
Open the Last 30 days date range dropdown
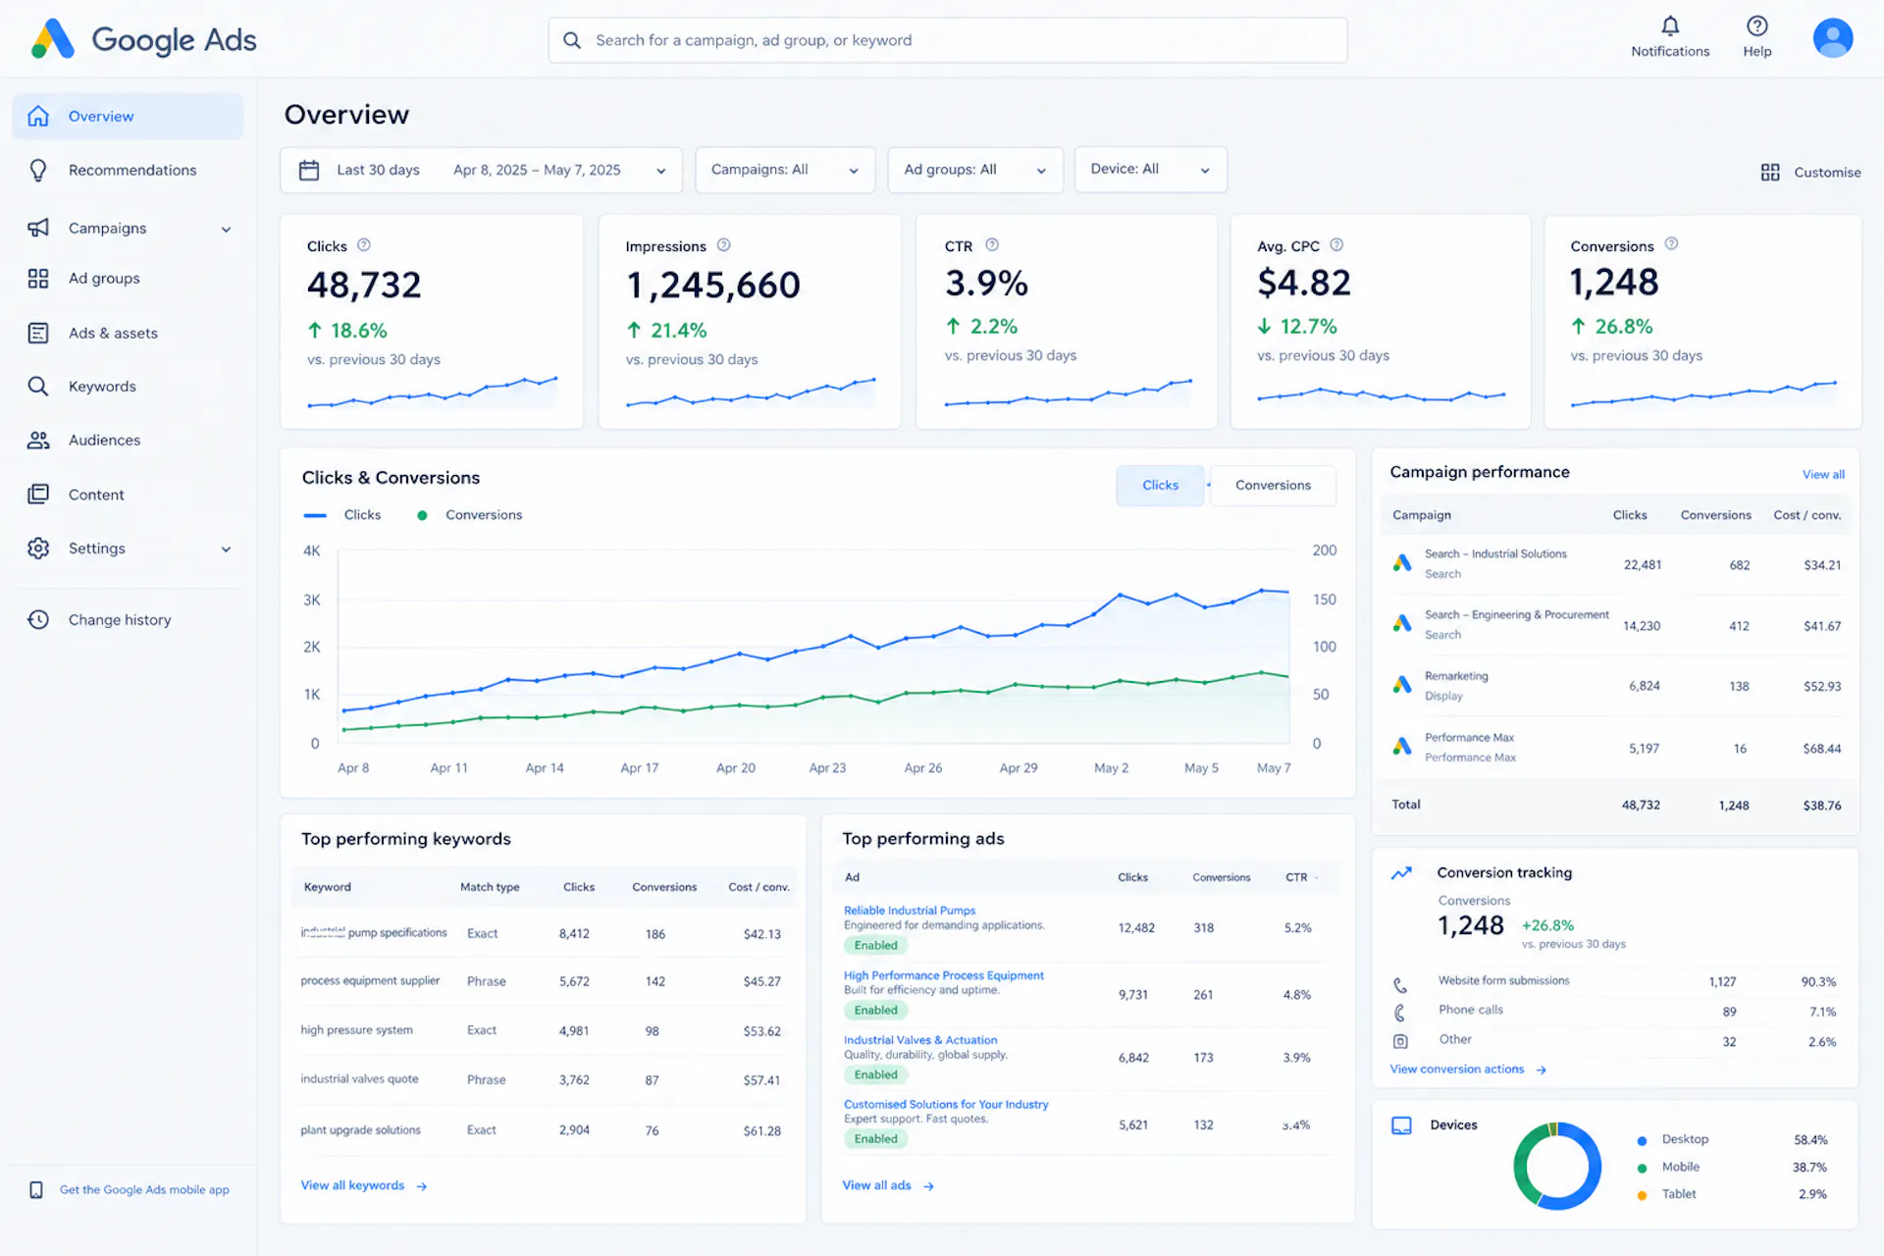tap(481, 170)
